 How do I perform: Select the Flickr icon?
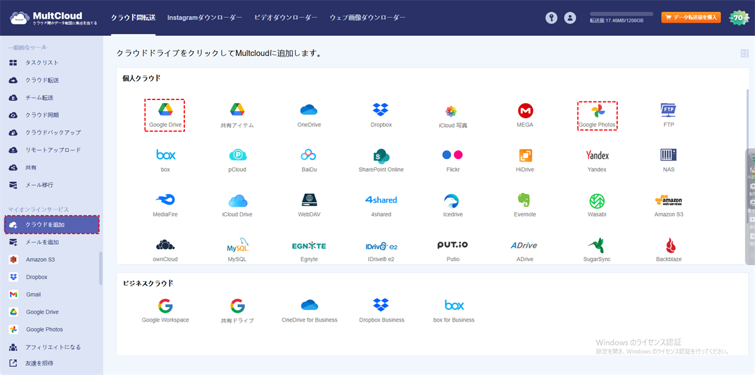click(453, 160)
